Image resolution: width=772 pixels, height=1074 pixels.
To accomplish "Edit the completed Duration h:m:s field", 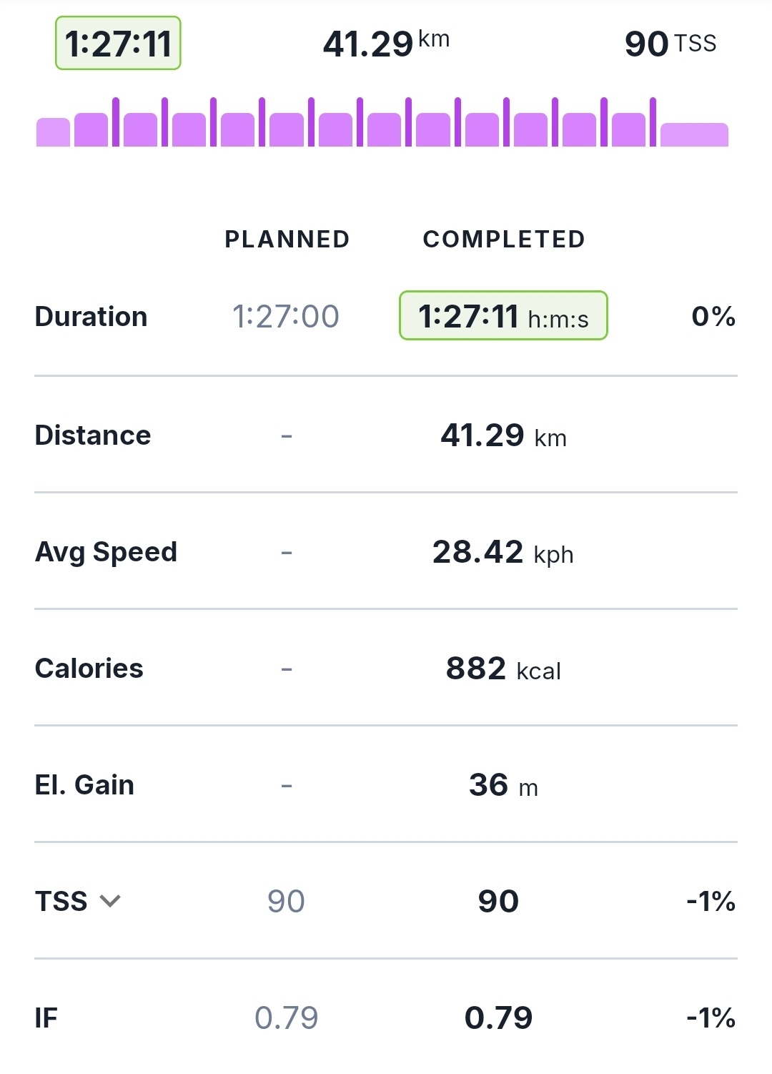I will click(503, 316).
